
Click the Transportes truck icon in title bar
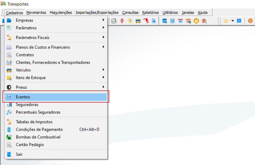[3, 4]
